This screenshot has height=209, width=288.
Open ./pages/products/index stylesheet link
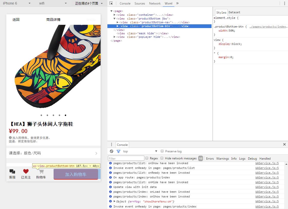point(268,27)
